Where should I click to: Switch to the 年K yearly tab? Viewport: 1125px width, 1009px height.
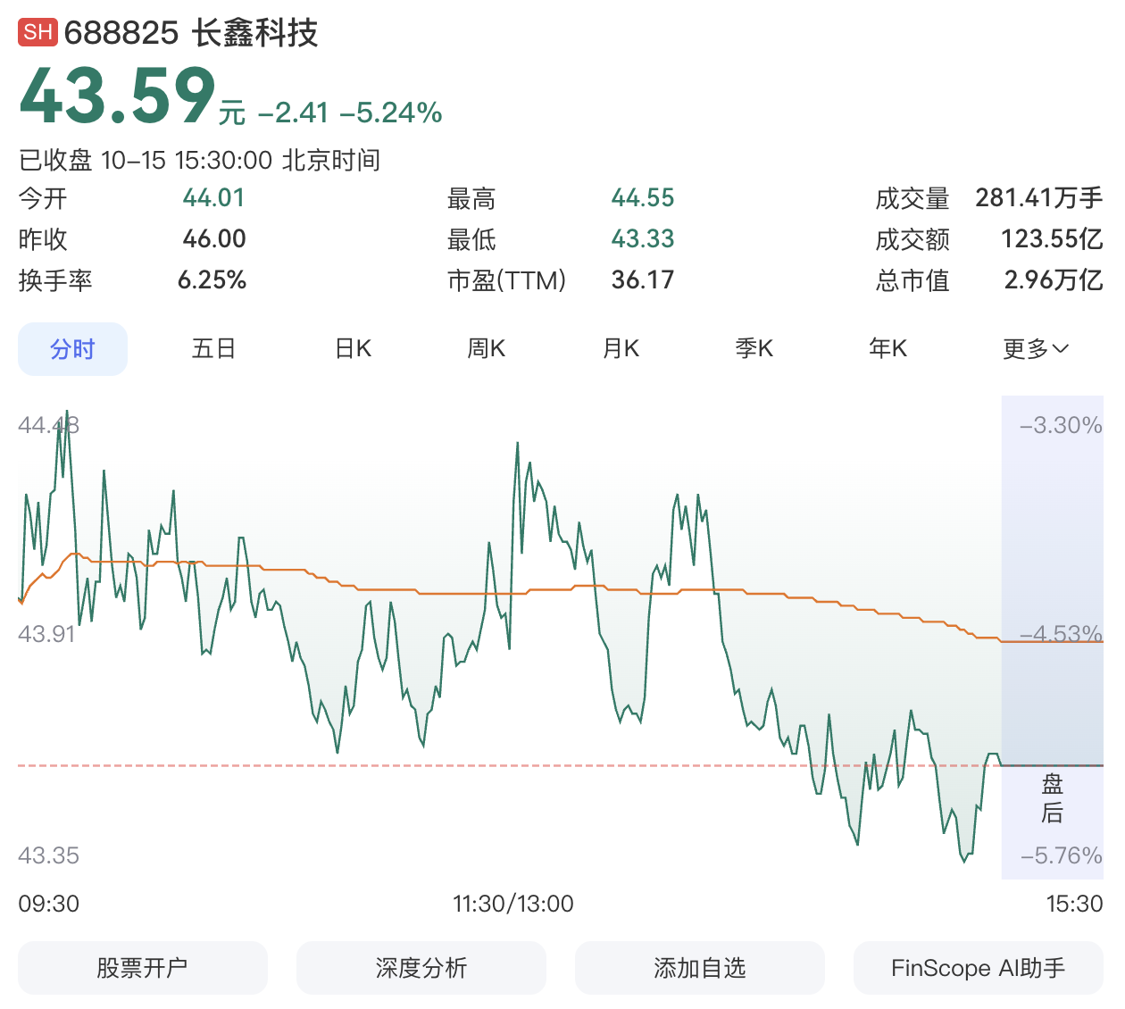[888, 348]
